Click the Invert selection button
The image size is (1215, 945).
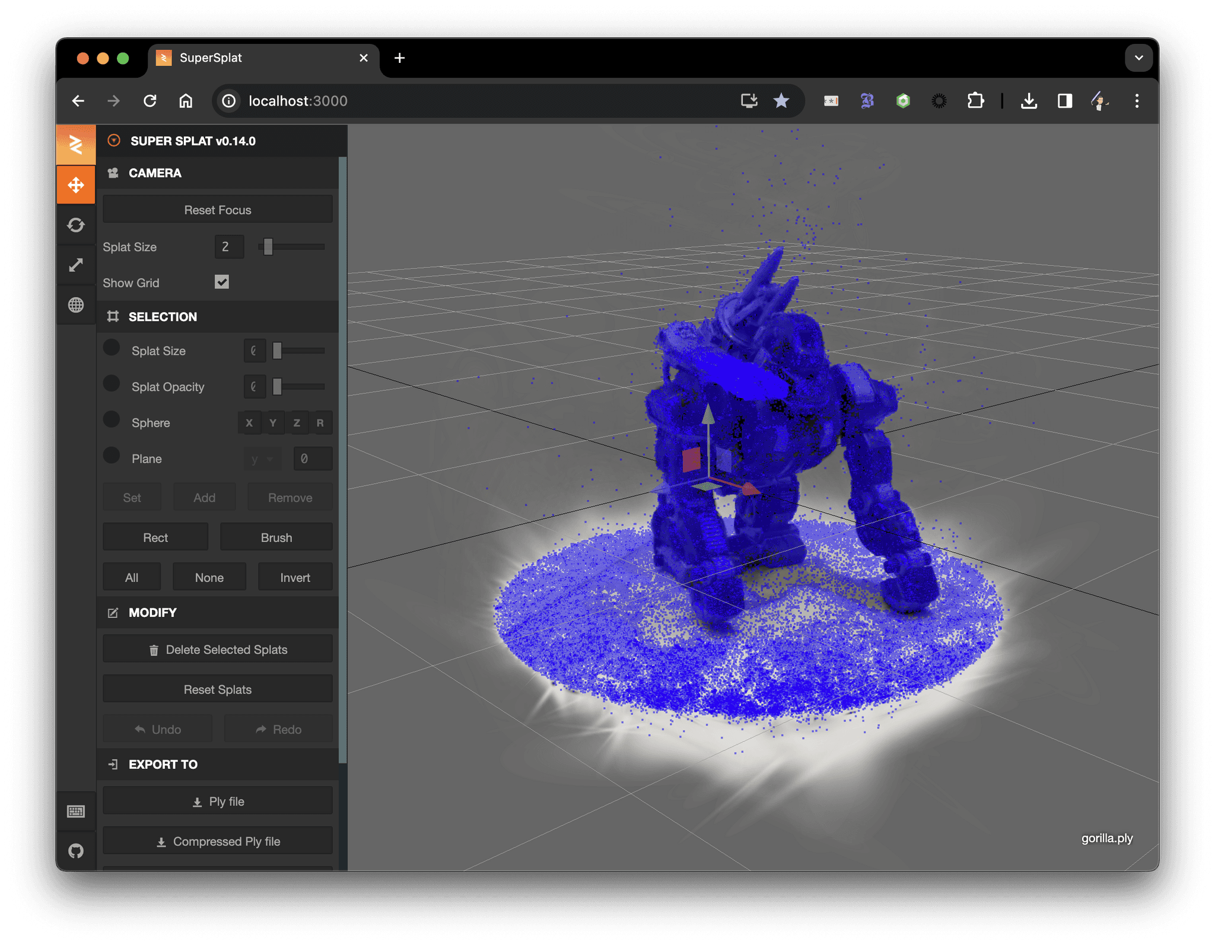pyautogui.click(x=295, y=577)
